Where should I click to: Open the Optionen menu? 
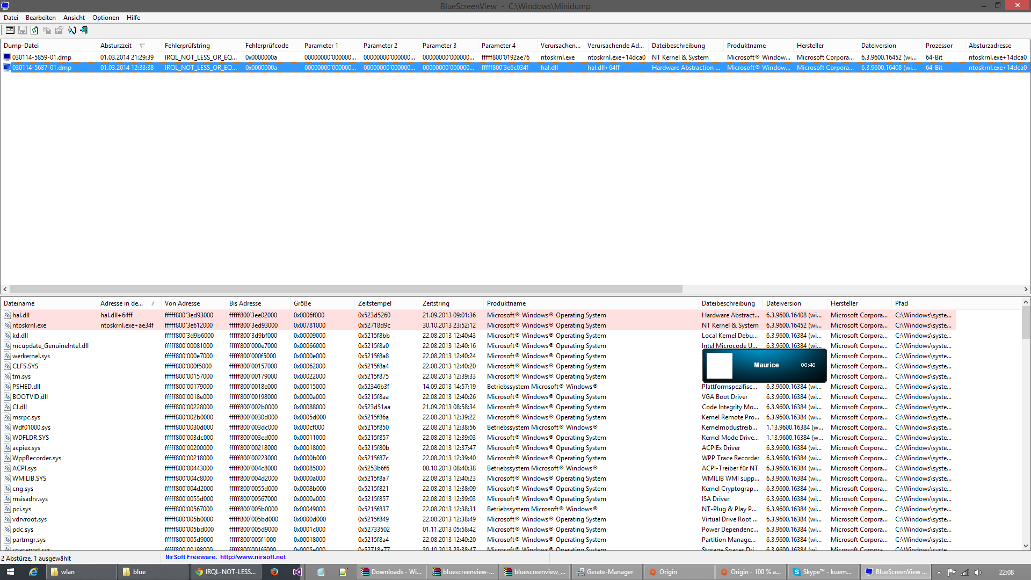click(x=105, y=18)
